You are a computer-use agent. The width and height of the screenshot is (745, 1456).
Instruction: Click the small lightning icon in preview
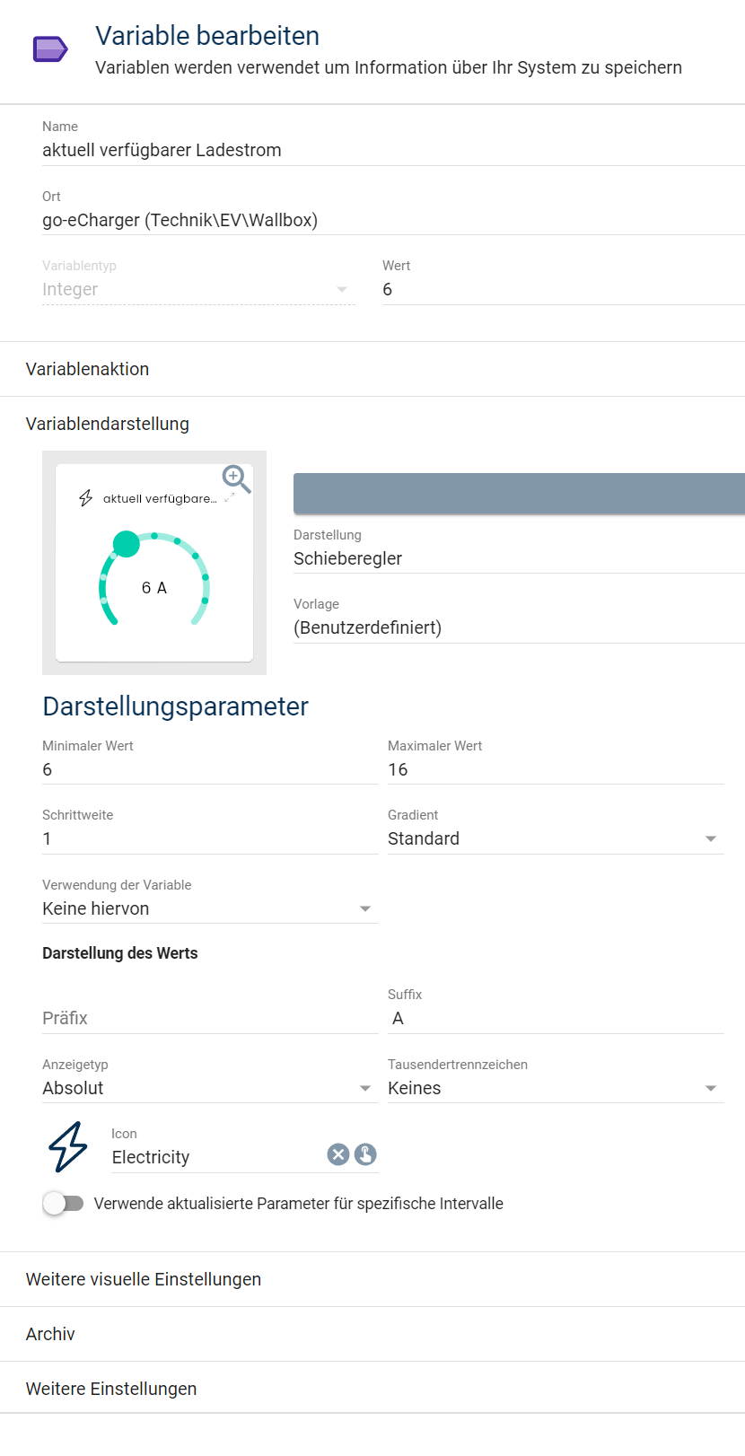tap(86, 498)
